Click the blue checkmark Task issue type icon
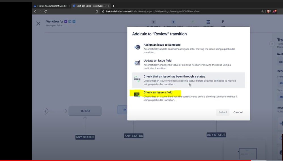The height and width of the screenshot is (161, 283). tap(74, 22)
